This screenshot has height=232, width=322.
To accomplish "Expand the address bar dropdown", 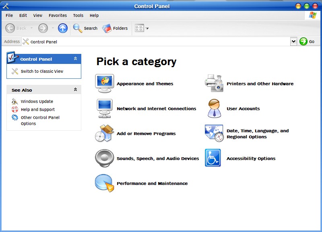I will point(293,41).
